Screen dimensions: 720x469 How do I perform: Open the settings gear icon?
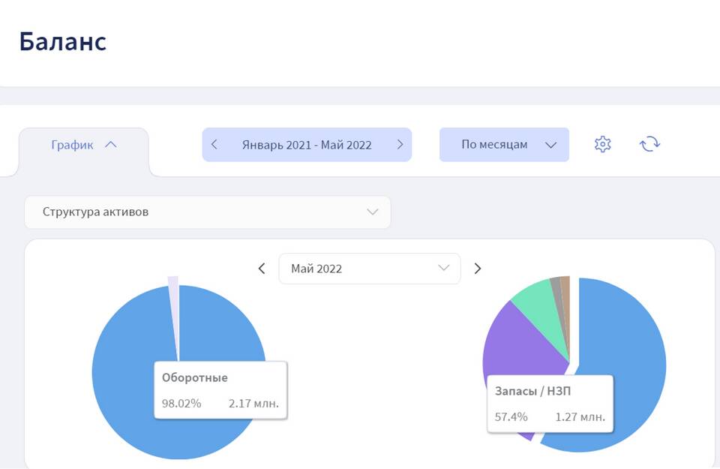point(602,144)
